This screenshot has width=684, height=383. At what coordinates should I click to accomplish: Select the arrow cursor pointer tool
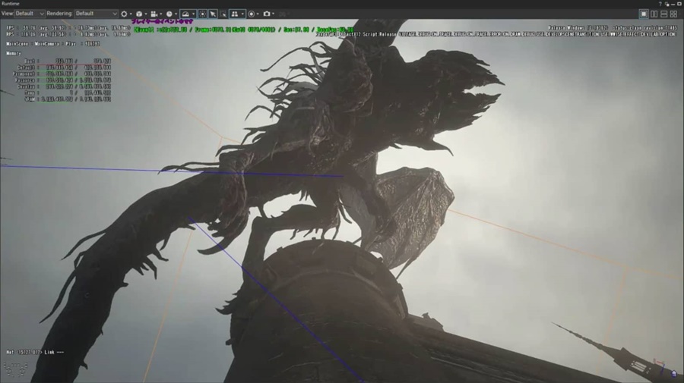(213, 14)
